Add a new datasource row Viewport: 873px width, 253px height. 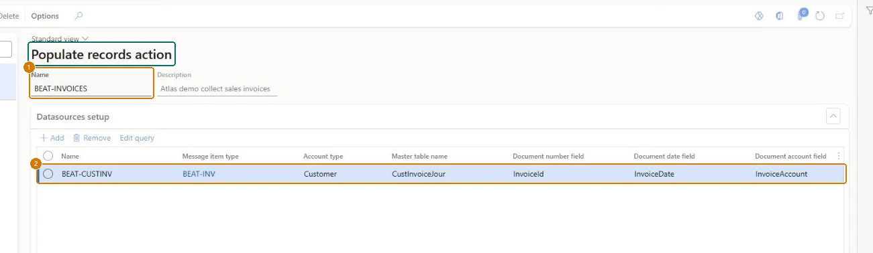click(x=52, y=138)
